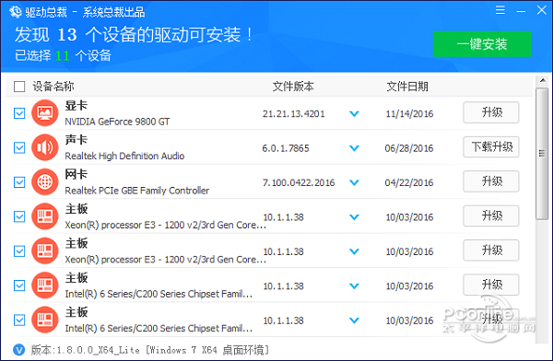
Task: Click the last Intel 6 Series 主板 icon
Action: pos(45,320)
